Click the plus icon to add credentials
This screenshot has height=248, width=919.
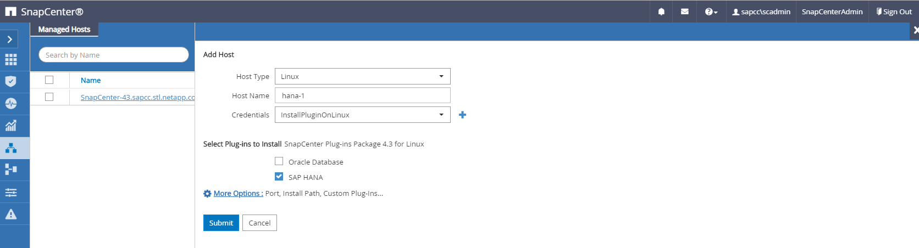click(462, 115)
